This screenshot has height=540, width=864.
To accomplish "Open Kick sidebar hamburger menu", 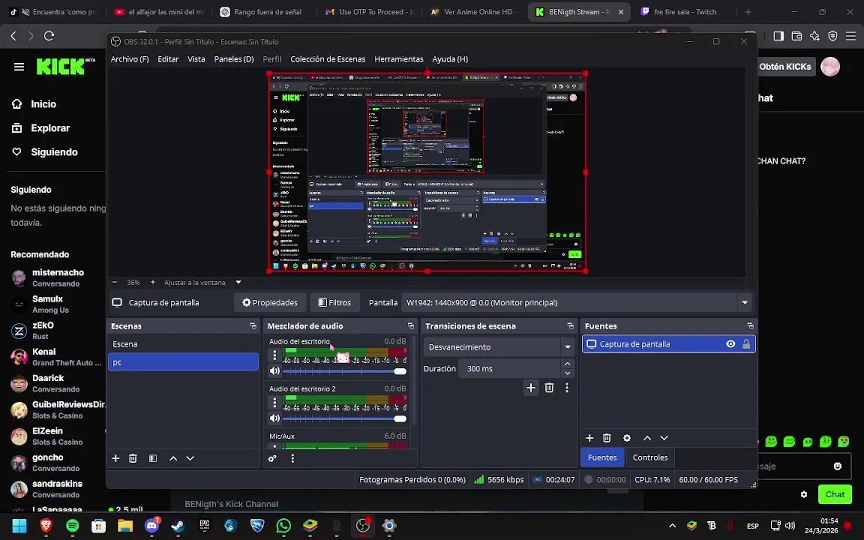I will pos(19,67).
